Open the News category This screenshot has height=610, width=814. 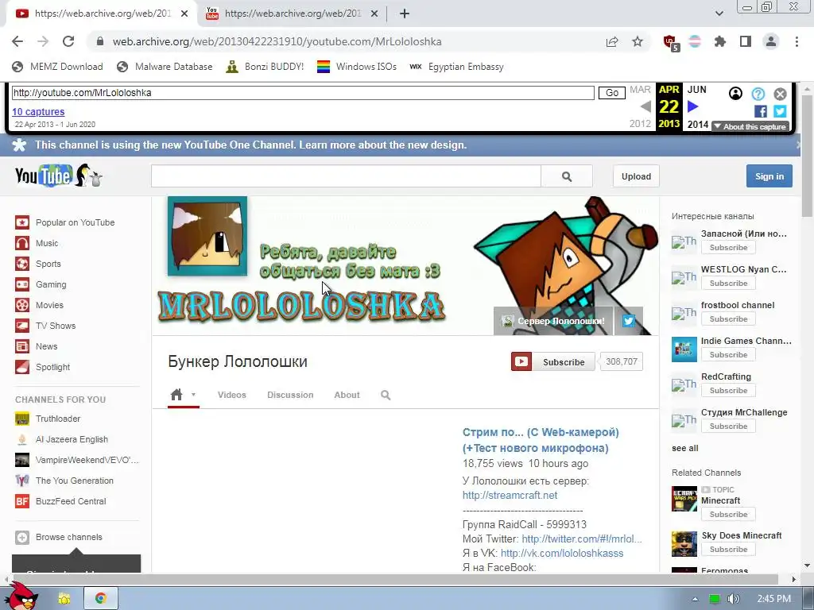(37, 346)
